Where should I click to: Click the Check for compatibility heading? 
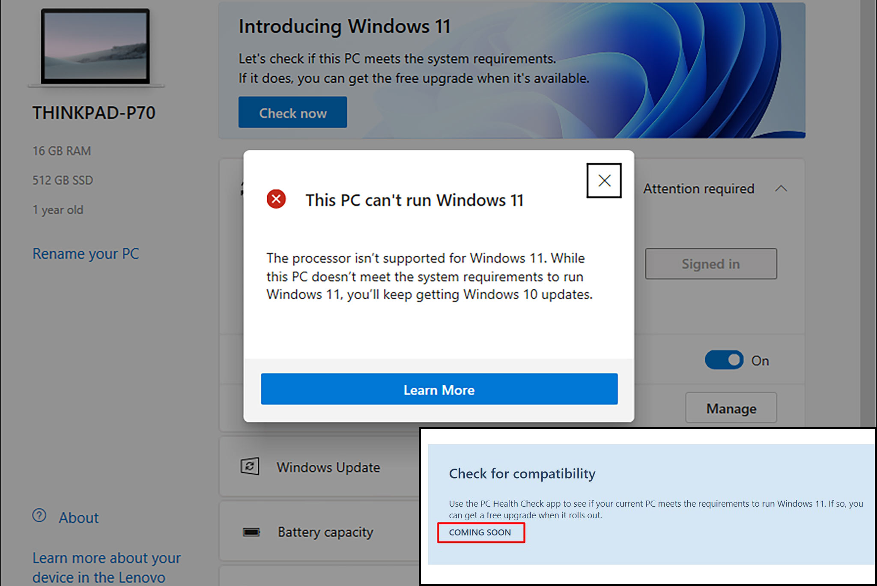[522, 474]
